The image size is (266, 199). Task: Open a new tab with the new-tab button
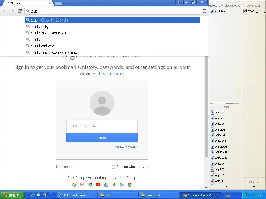point(58,3)
